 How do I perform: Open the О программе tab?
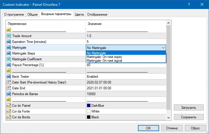tap(14, 15)
